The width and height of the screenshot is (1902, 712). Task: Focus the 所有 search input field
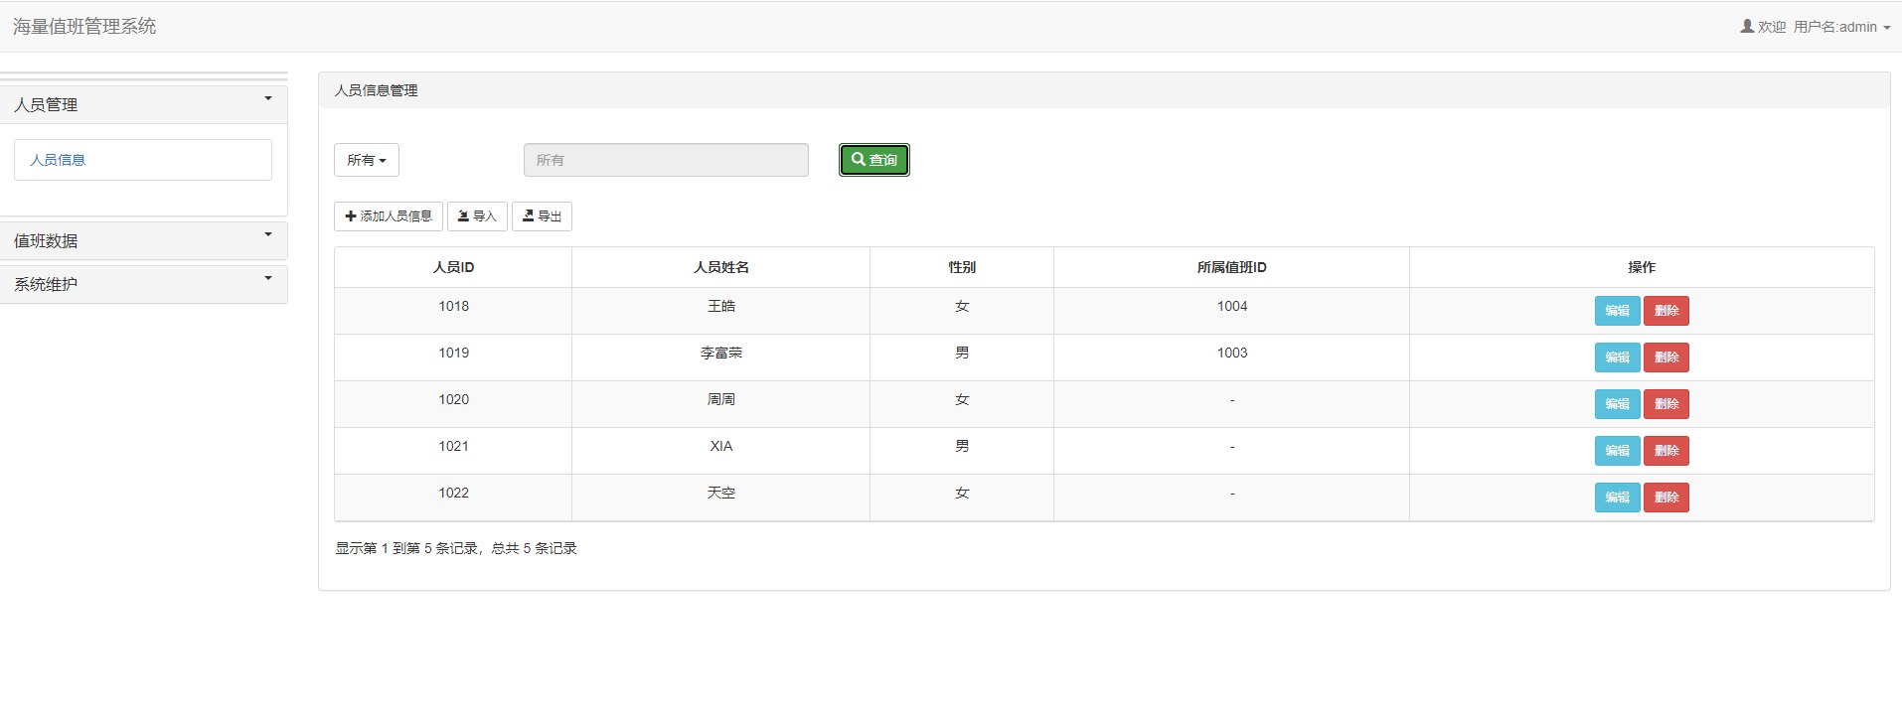666,160
